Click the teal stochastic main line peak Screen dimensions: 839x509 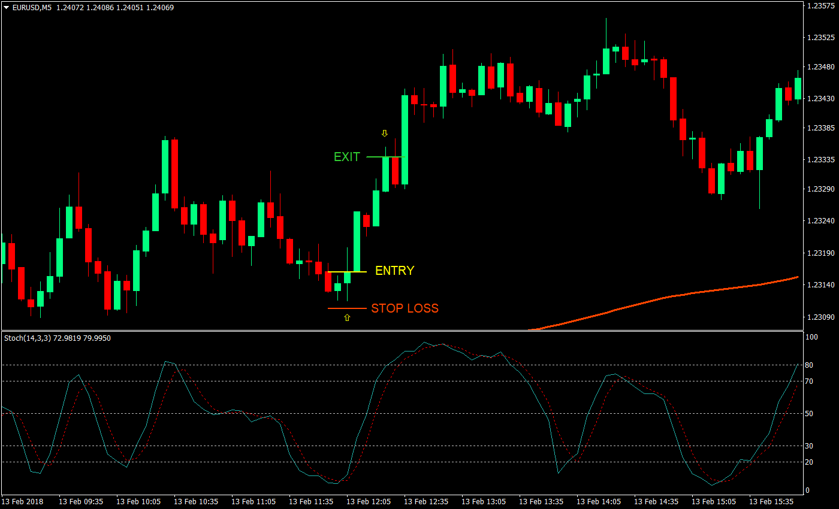pos(425,343)
